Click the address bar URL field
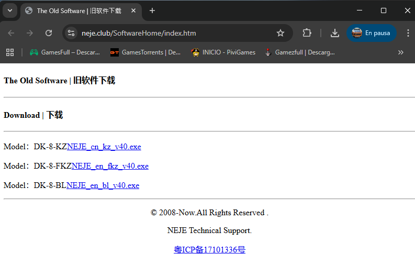Screen dimensions: 415x276 point(173,33)
